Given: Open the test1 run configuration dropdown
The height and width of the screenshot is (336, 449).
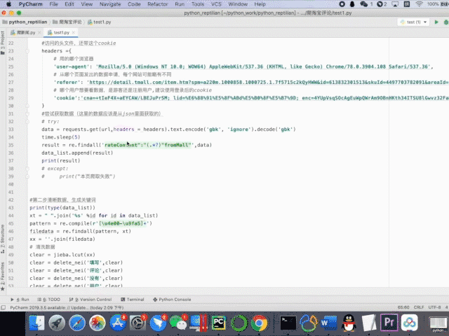Looking at the screenshot, I should (x=413, y=22).
